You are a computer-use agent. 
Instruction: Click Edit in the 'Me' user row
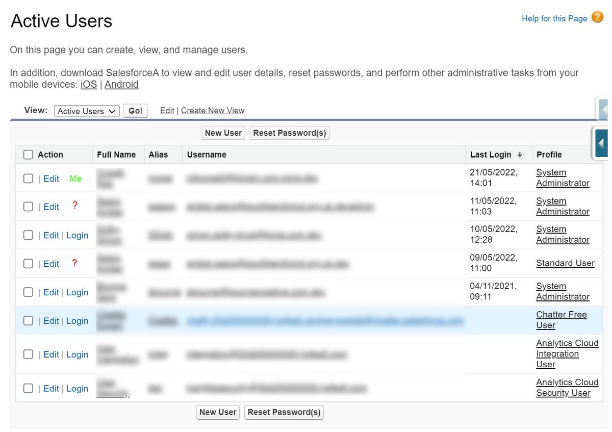[x=52, y=179]
